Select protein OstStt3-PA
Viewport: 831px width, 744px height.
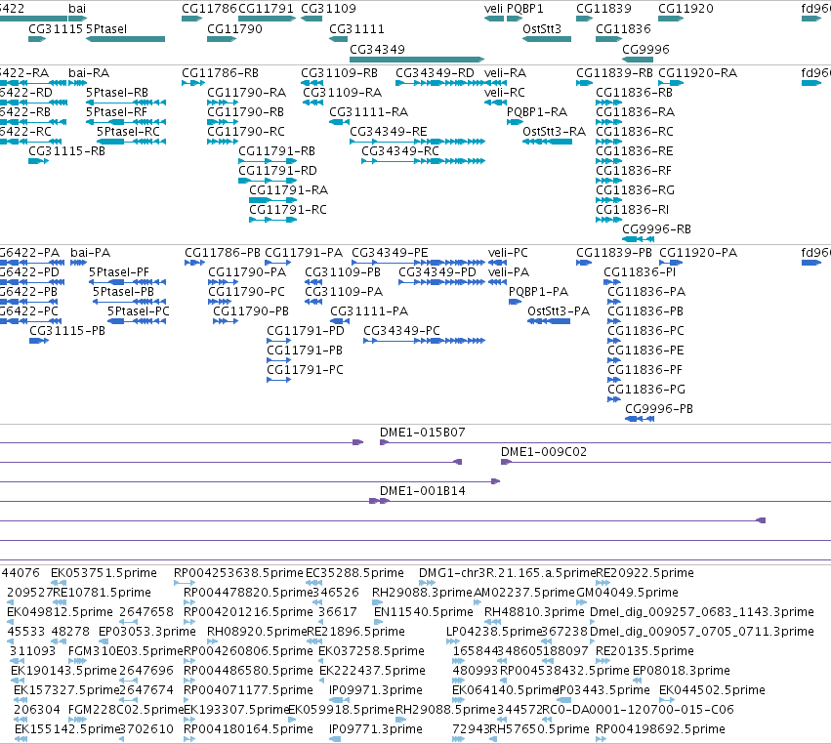559,311
